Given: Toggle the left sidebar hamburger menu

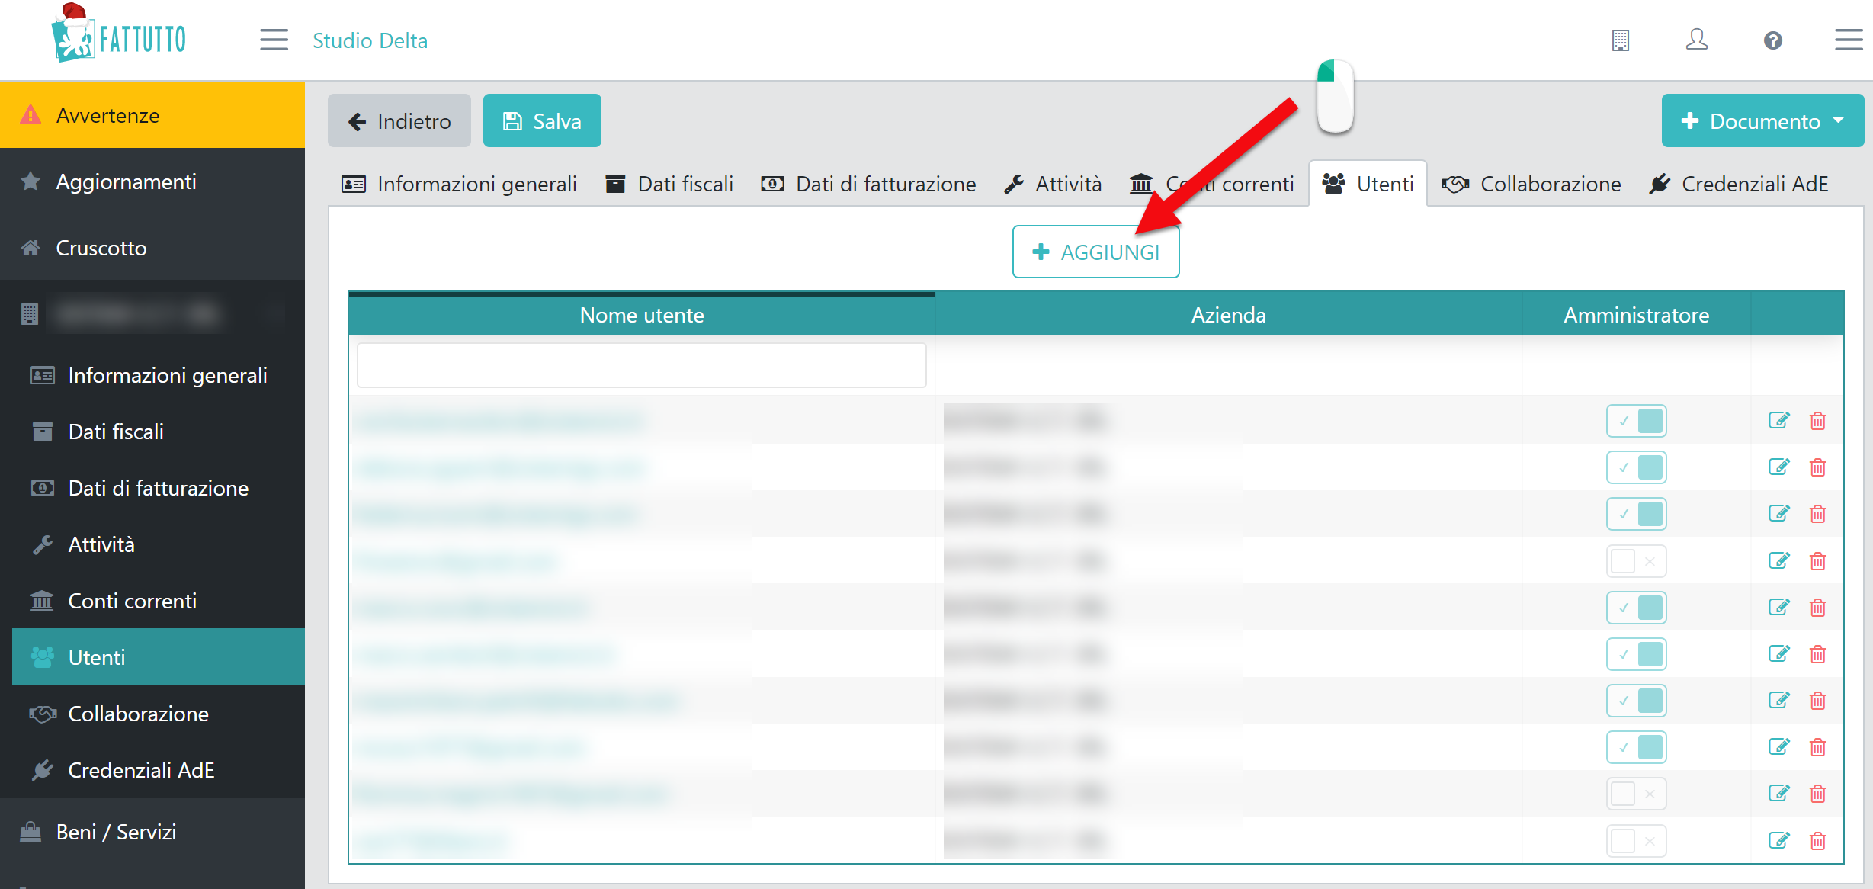Looking at the screenshot, I should pyautogui.click(x=274, y=40).
